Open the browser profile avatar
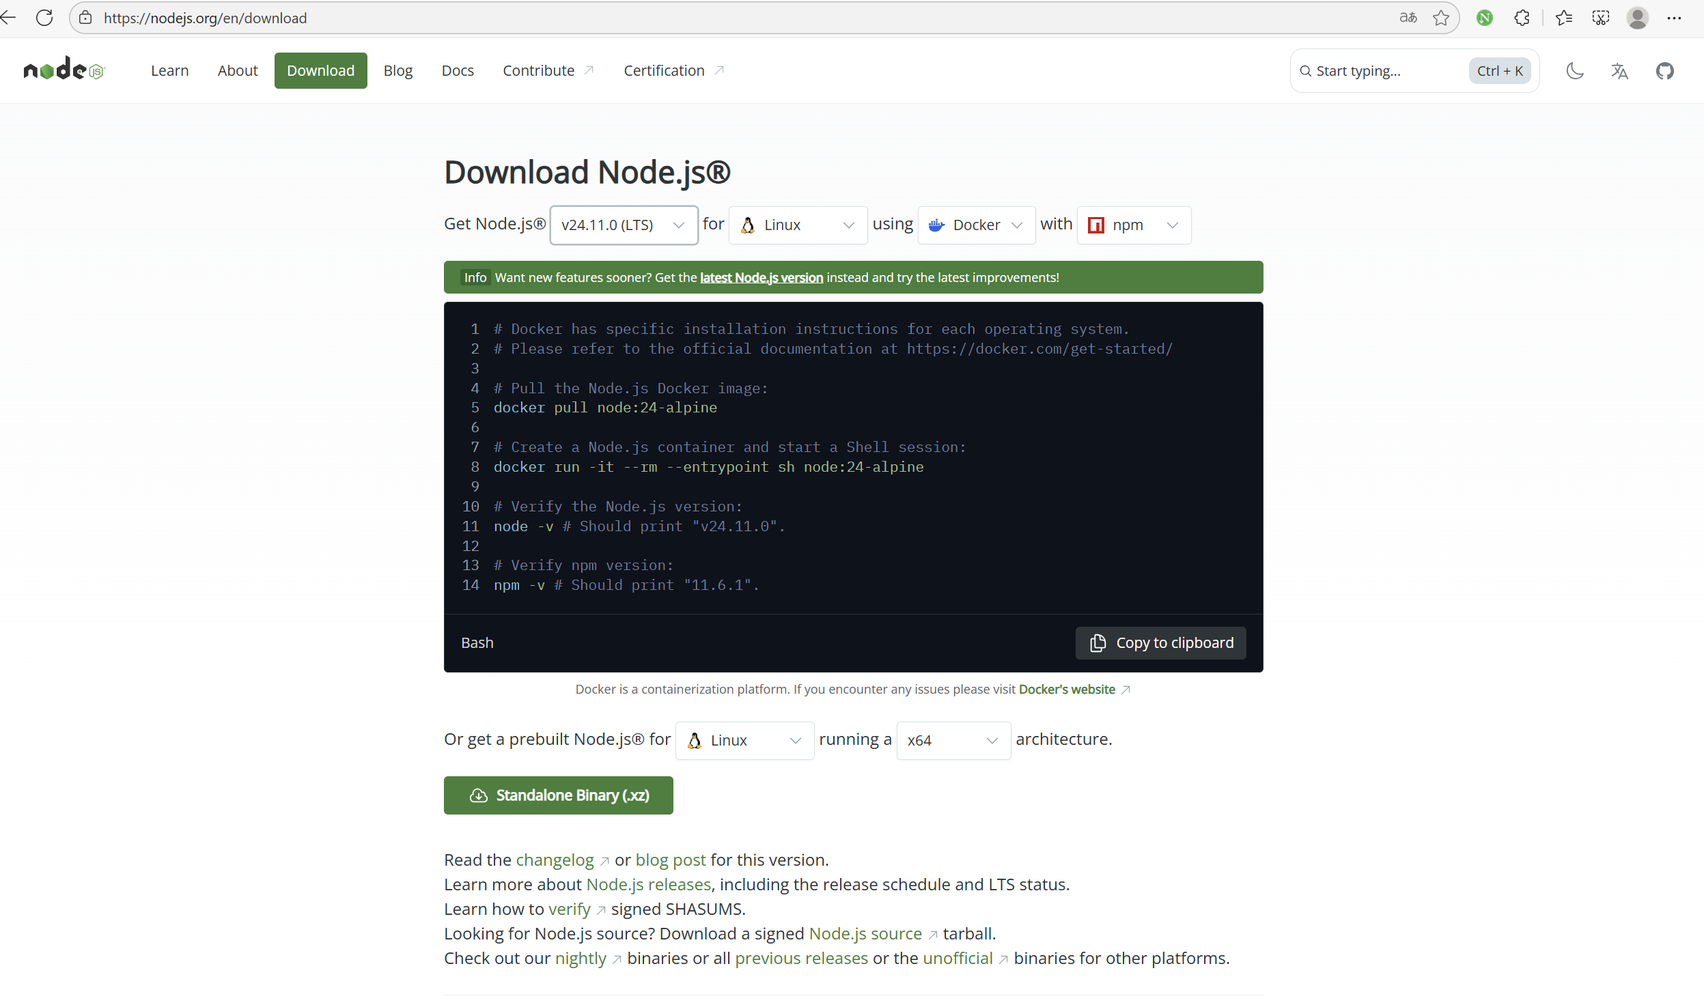1704x1005 pixels. pos(1637,18)
